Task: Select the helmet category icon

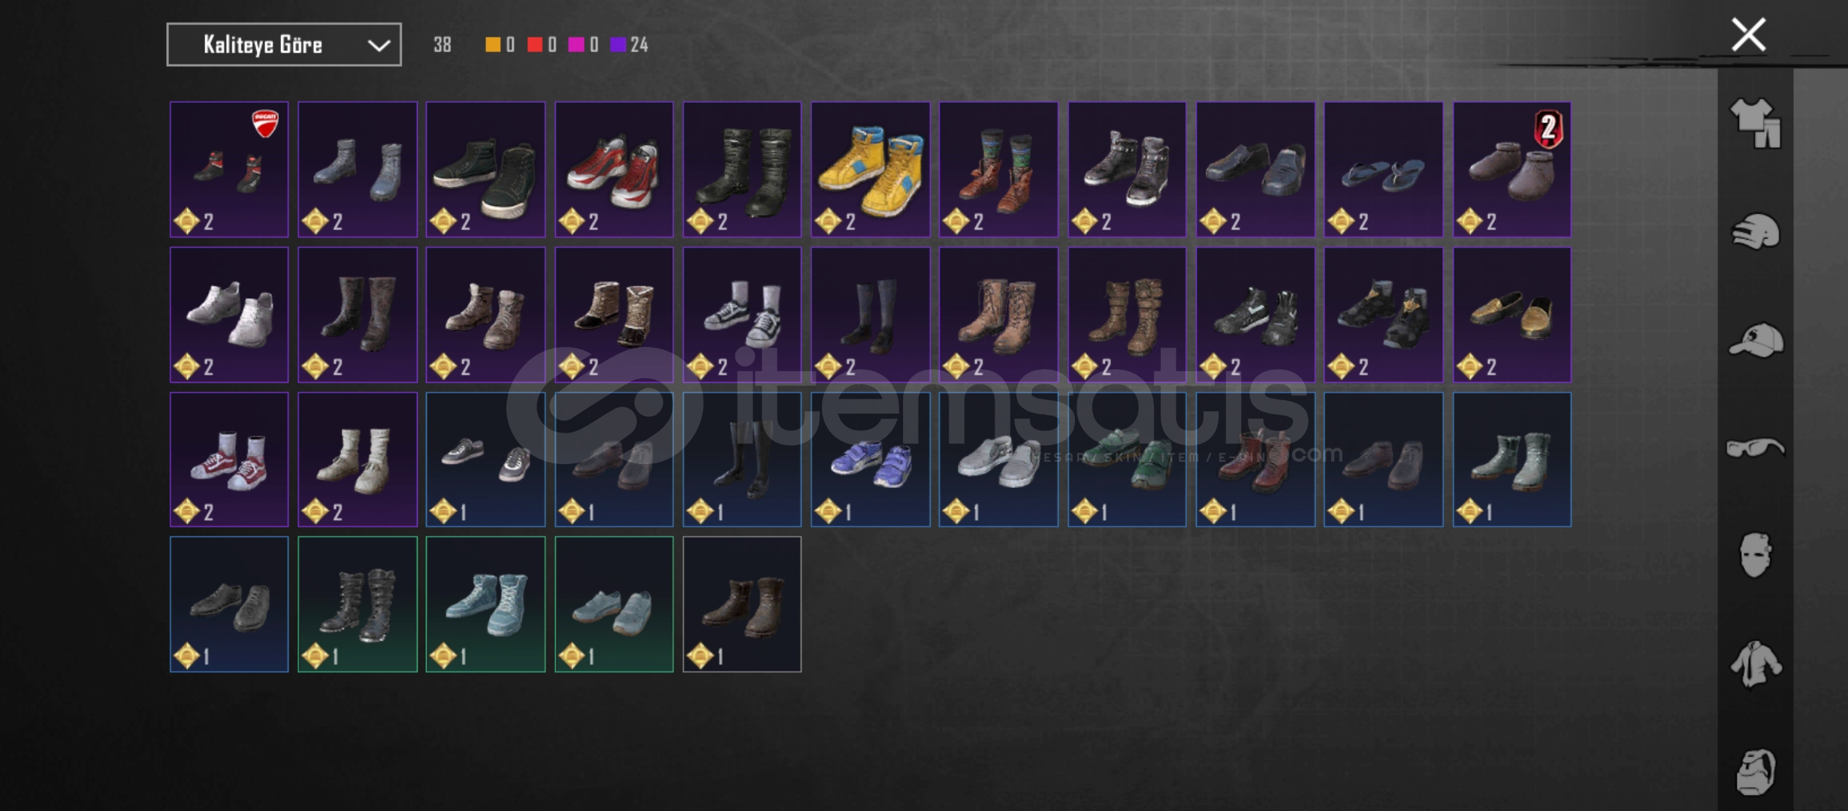Action: pos(1756,231)
